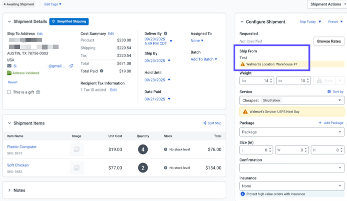Viewport: 347px width, 201px height.
Task: Click the Walmart location warning icon
Action: [x=243, y=64]
